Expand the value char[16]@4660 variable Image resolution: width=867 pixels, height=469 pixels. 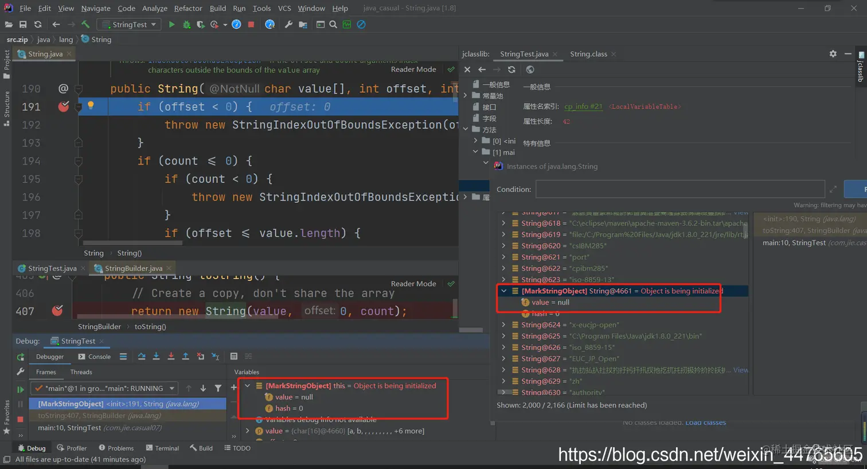point(248,431)
